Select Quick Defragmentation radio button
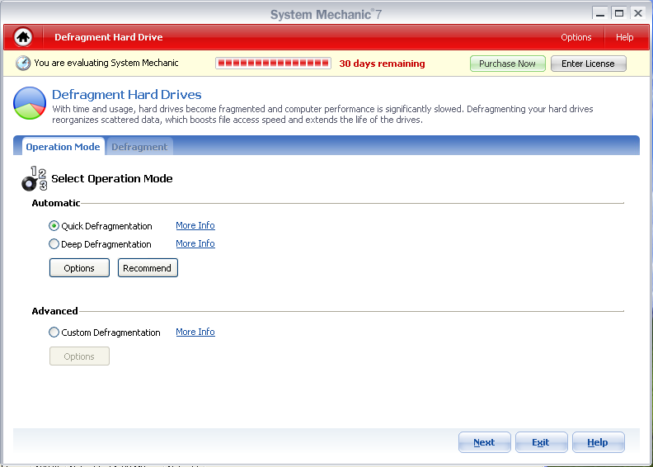The image size is (653, 467). (x=54, y=226)
